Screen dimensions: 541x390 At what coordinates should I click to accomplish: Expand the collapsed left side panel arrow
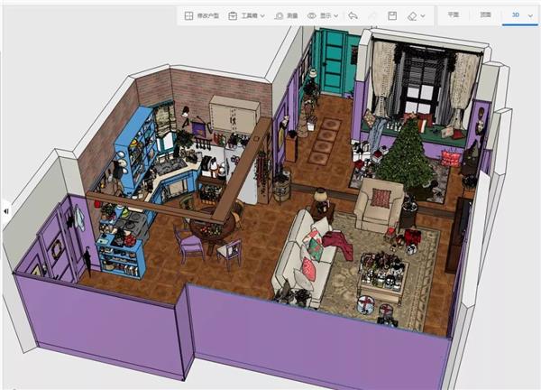click(x=6, y=211)
